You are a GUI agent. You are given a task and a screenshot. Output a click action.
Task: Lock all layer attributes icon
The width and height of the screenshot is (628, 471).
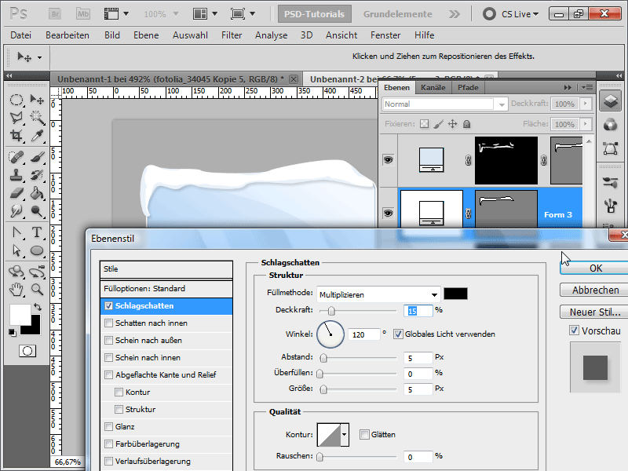(x=466, y=124)
